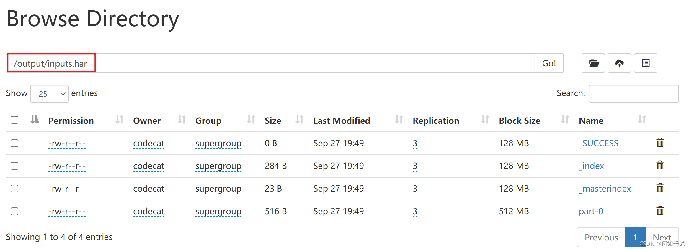Delete the _masterindex file with its trash icon
The image size is (689, 249).
pyautogui.click(x=660, y=188)
